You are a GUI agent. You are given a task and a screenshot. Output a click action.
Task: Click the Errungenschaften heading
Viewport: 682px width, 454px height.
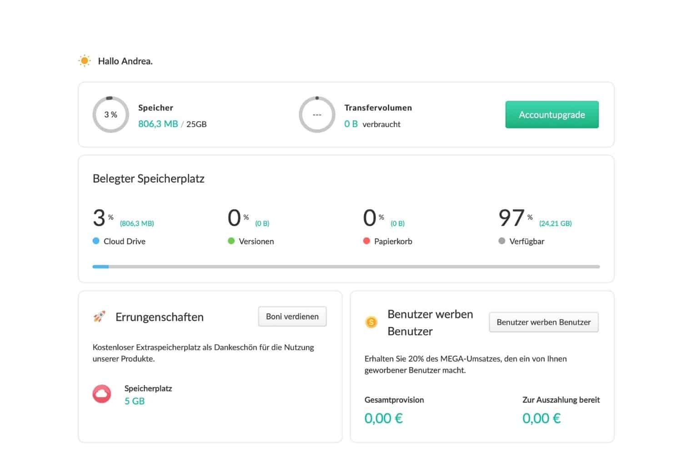(160, 317)
